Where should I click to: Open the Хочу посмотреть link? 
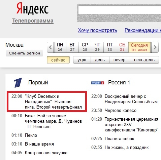(98, 30)
